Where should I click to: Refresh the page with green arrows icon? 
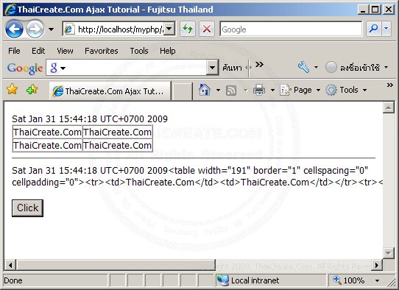click(x=188, y=29)
